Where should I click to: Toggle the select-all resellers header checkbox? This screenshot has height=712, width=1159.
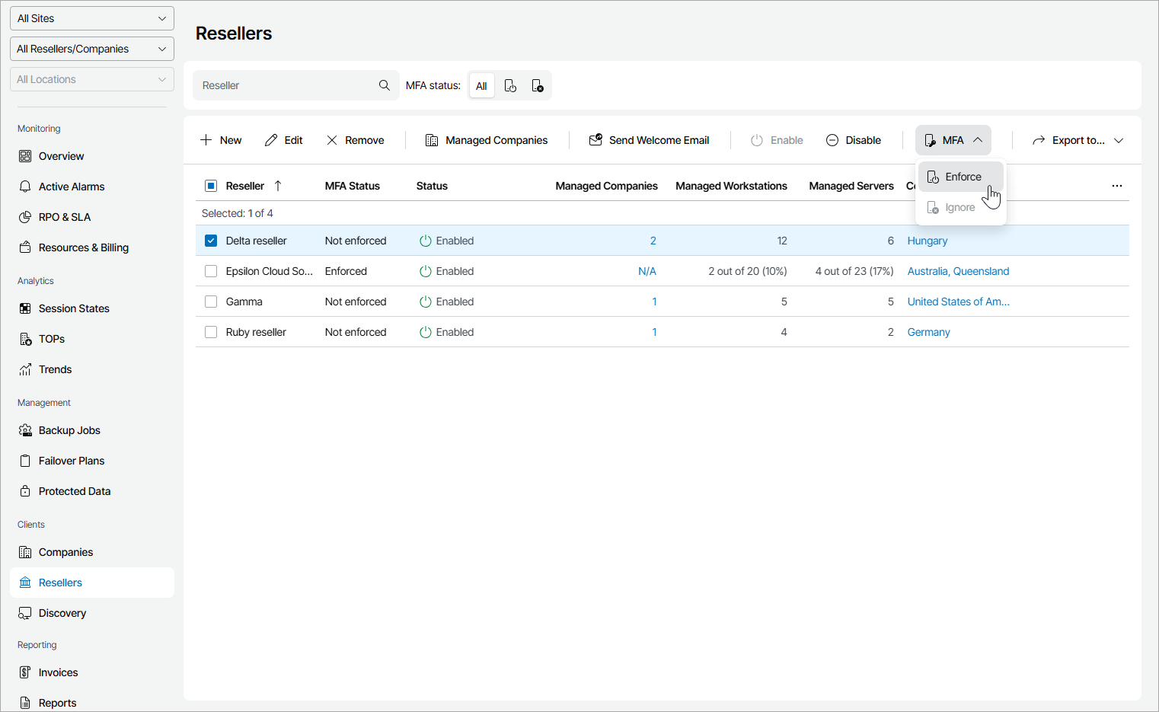tap(211, 186)
